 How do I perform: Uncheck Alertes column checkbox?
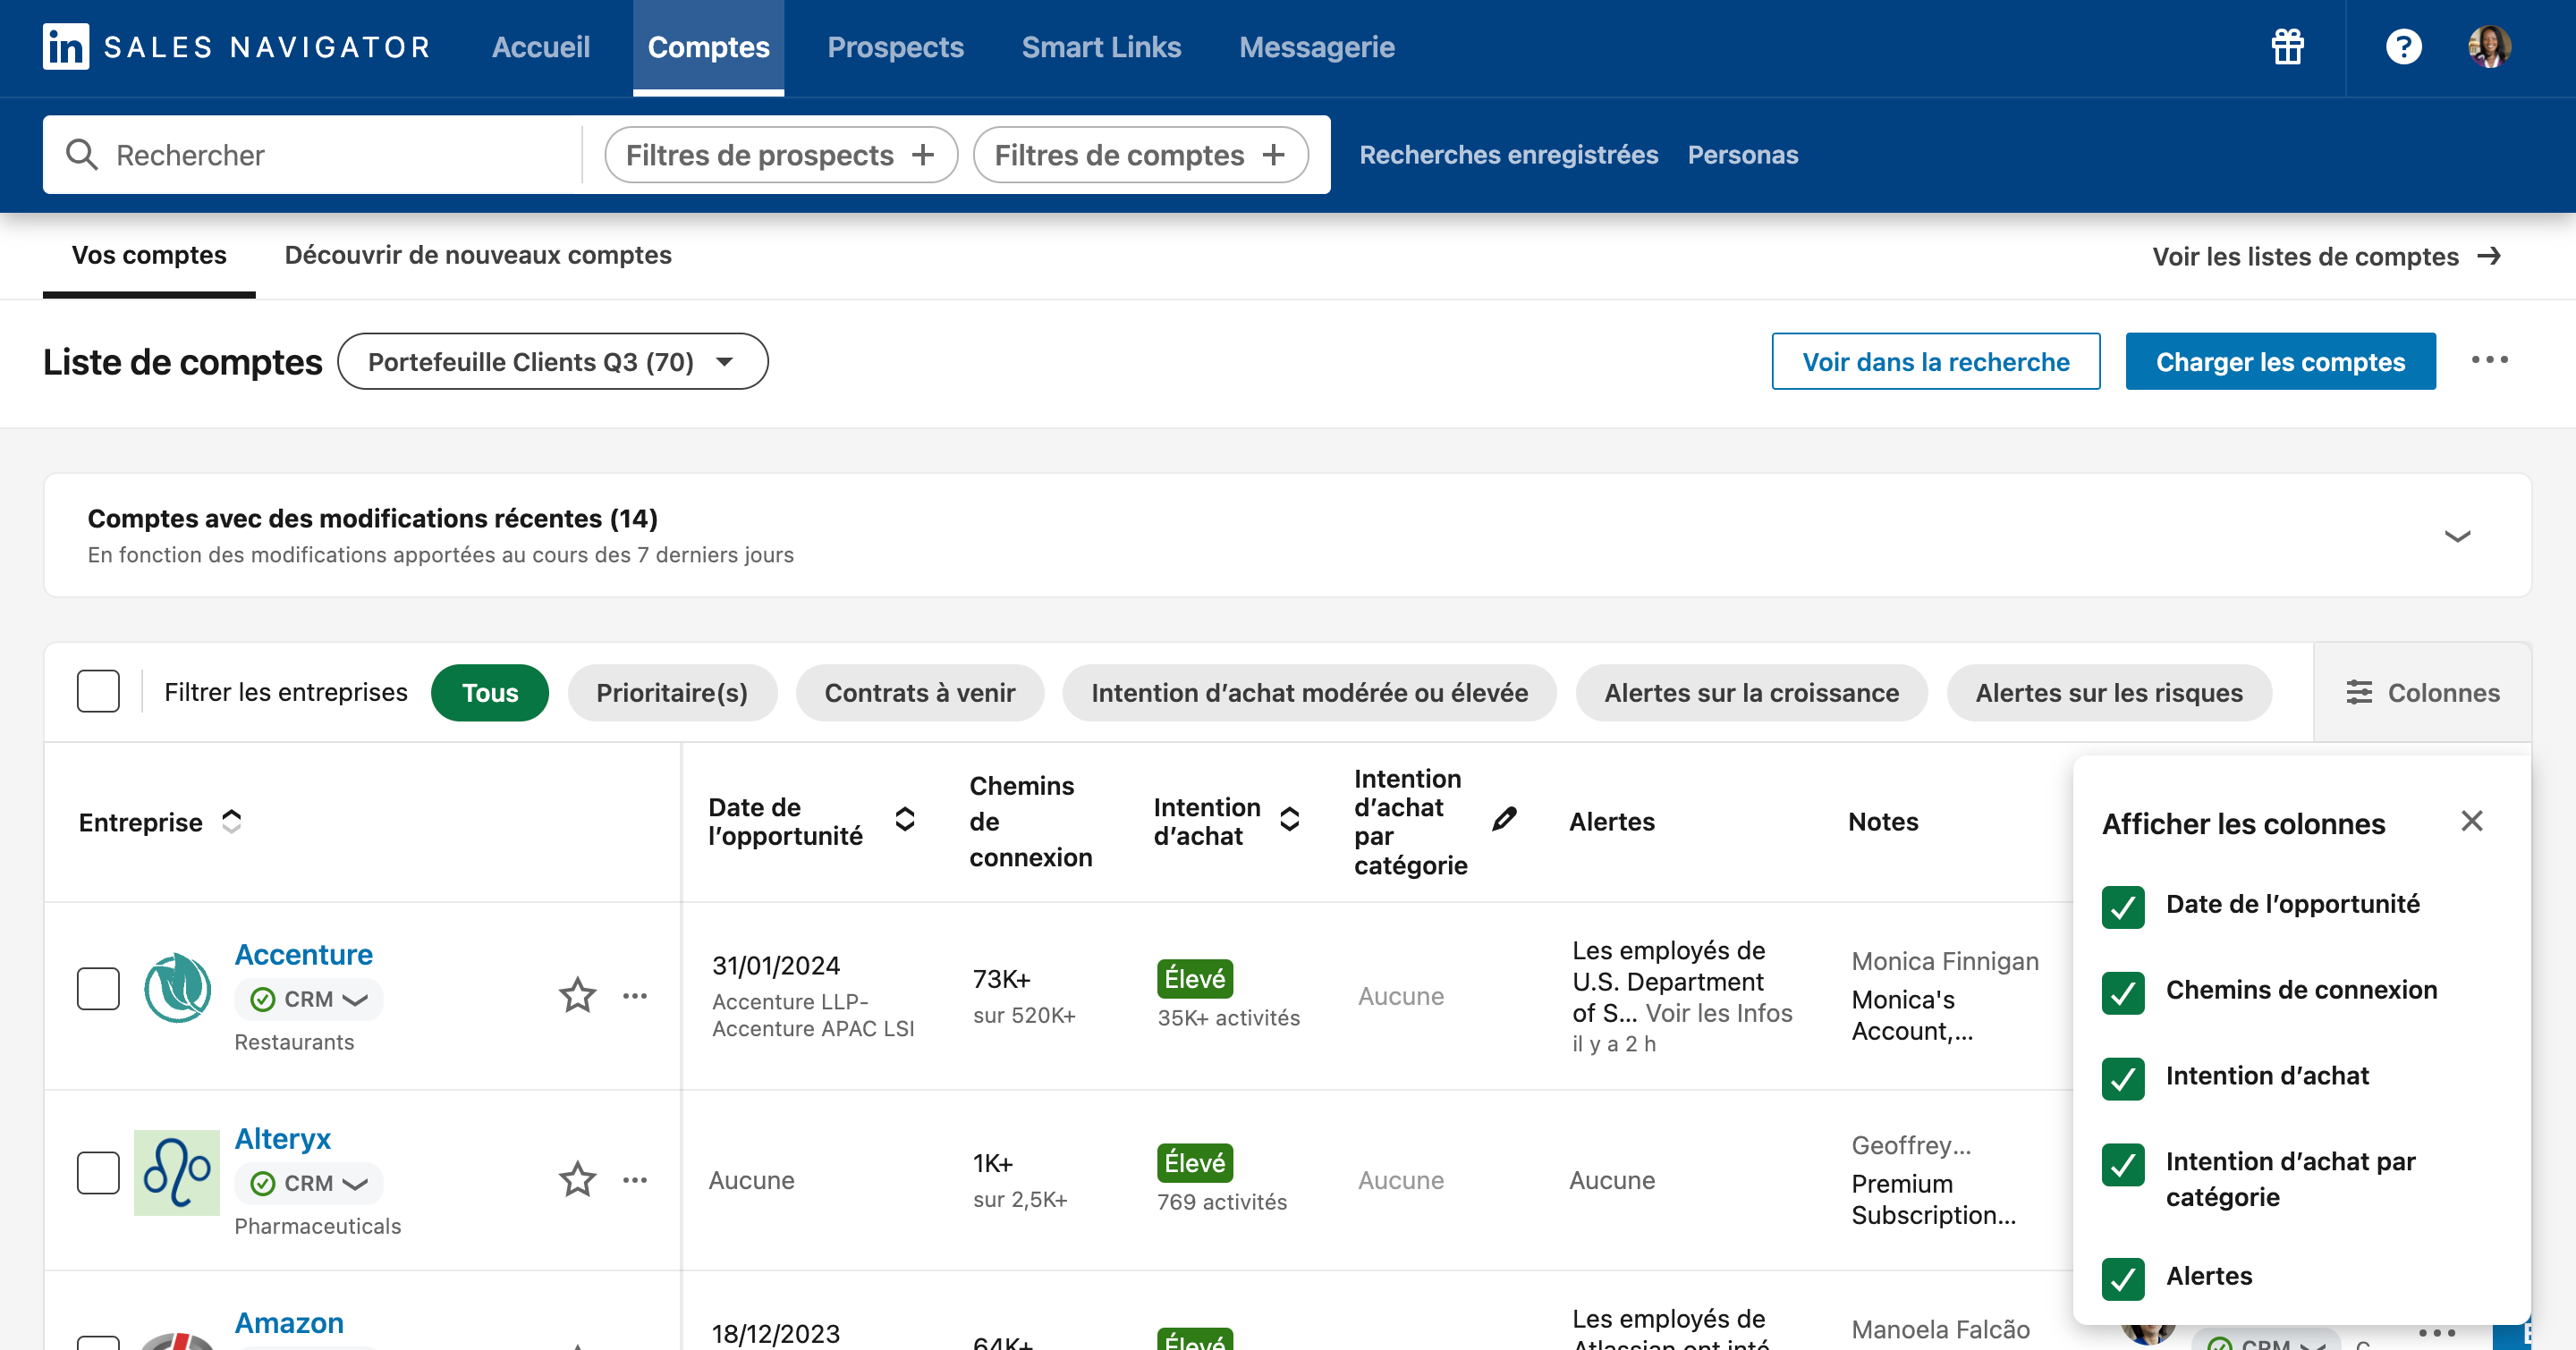point(2123,1278)
